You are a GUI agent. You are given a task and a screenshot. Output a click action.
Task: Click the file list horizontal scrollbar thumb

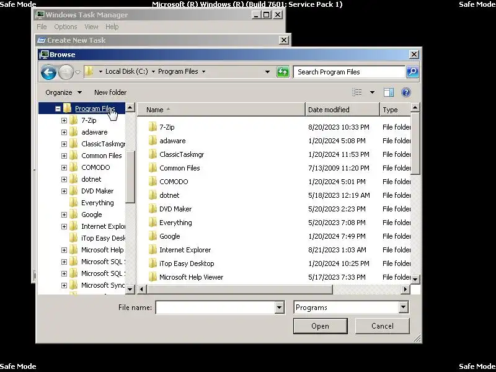[240, 289]
